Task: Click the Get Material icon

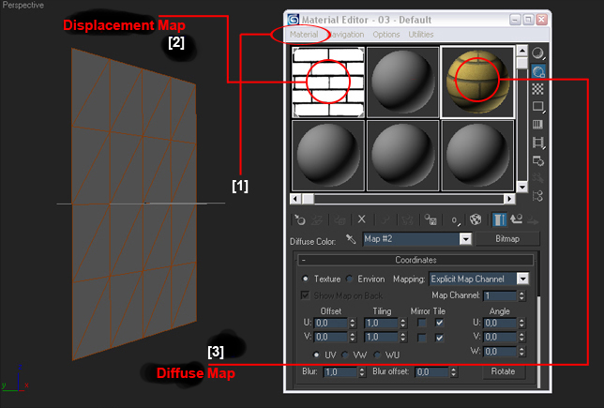Action: click(298, 219)
